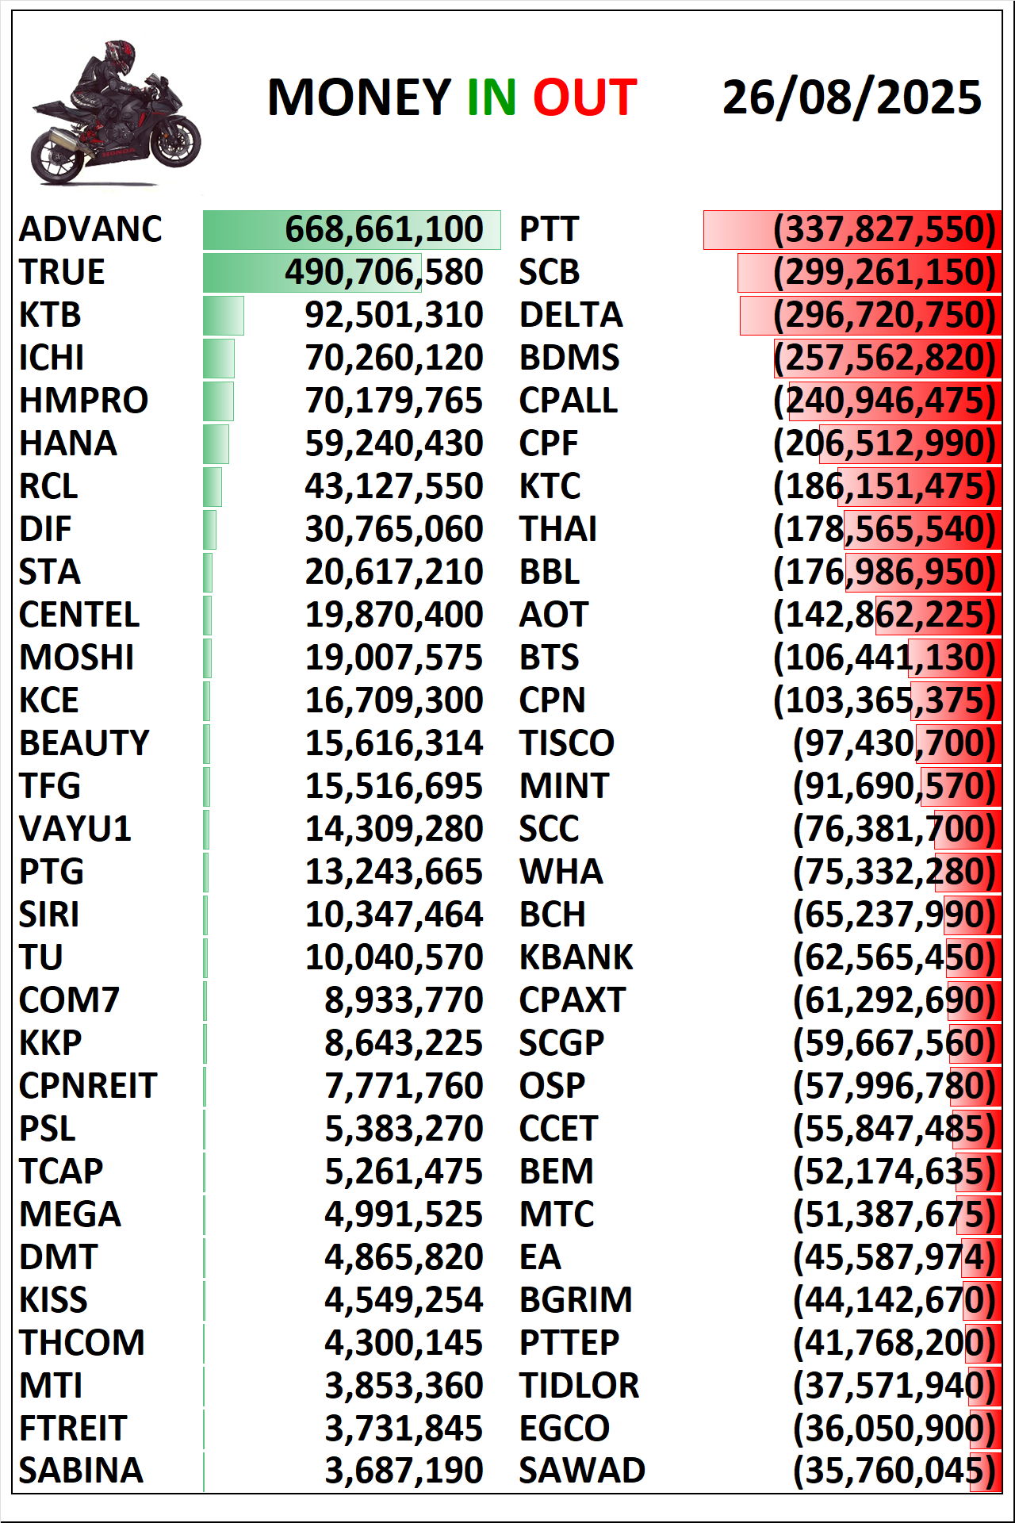Select the SAWAD outflow (35,760,045)

tap(894, 1471)
